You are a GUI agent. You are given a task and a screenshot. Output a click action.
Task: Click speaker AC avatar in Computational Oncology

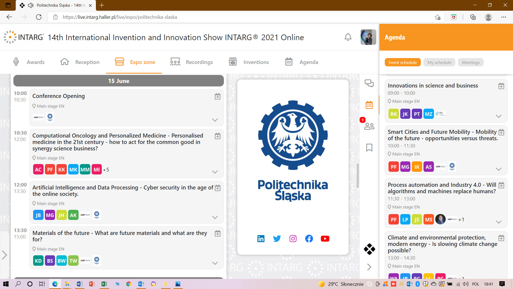click(38, 169)
